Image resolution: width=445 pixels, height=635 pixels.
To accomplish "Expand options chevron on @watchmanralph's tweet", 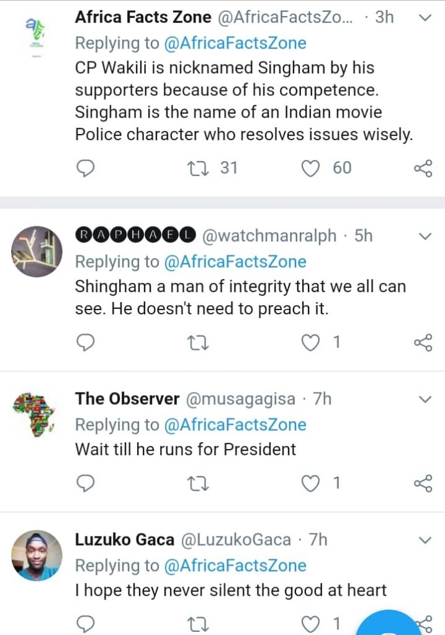I will [x=425, y=236].
